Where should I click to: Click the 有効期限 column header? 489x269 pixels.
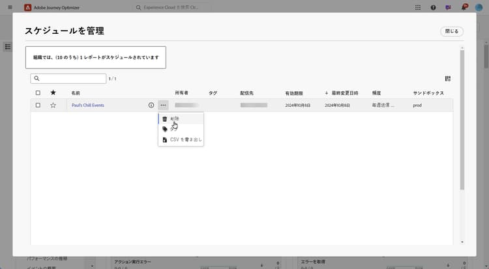tap(294, 93)
